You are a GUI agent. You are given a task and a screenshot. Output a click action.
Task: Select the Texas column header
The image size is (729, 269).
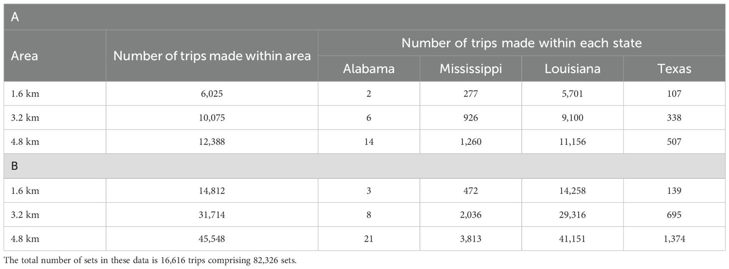[x=674, y=69]
